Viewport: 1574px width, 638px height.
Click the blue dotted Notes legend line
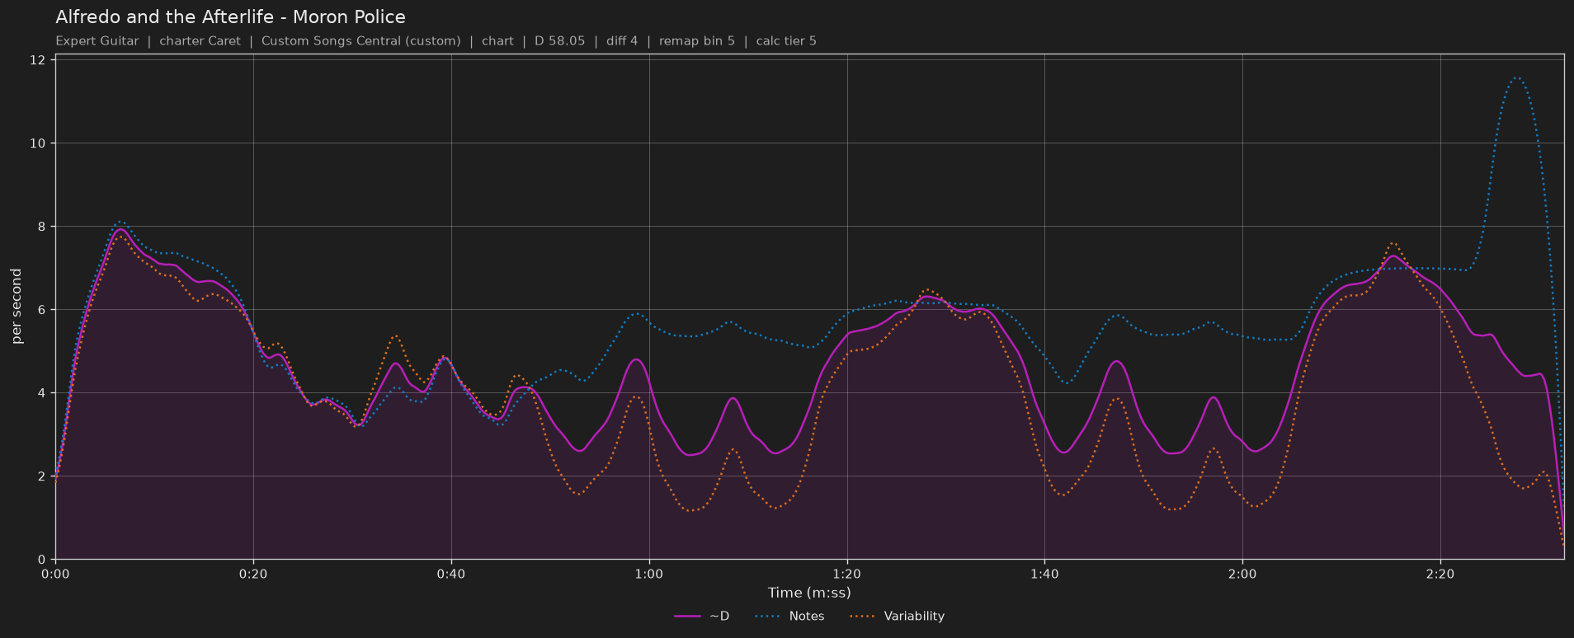pyautogui.click(x=766, y=617)
